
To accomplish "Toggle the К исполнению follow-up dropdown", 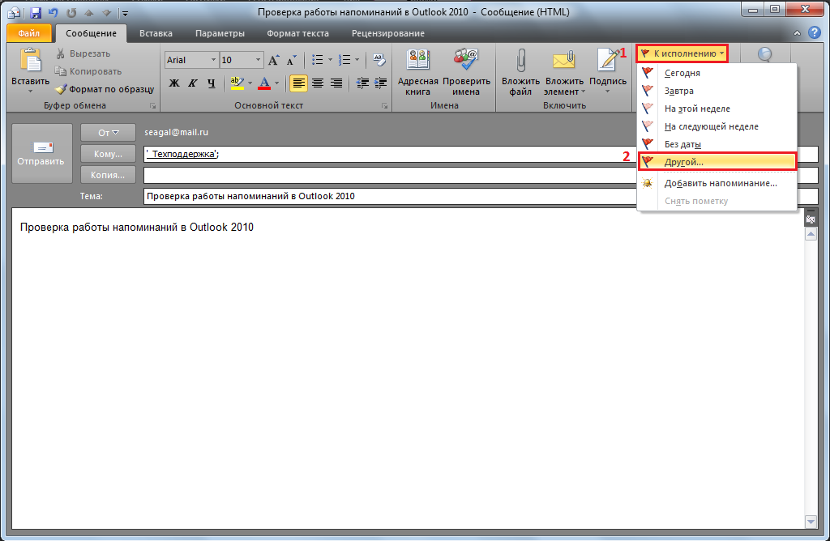I will coord(682,53).
